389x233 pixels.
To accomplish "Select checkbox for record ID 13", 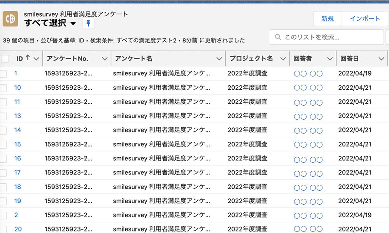I will (3, 116).
